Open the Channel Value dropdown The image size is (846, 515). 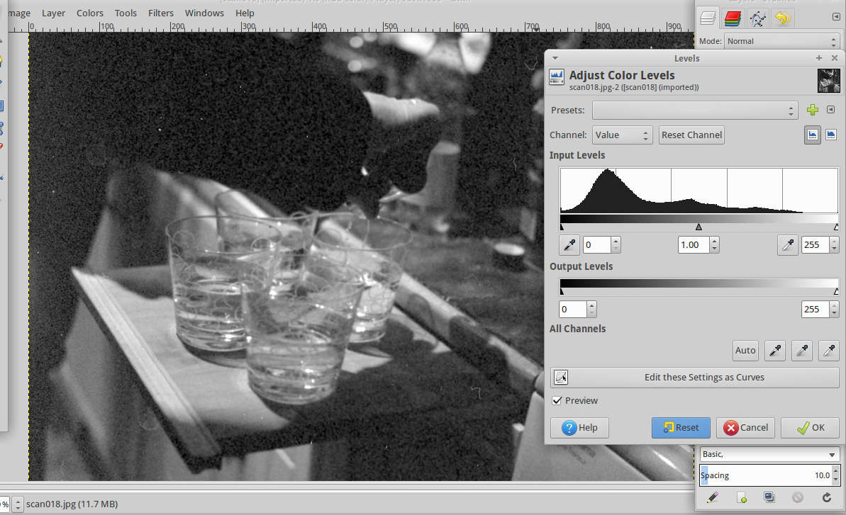622,135
